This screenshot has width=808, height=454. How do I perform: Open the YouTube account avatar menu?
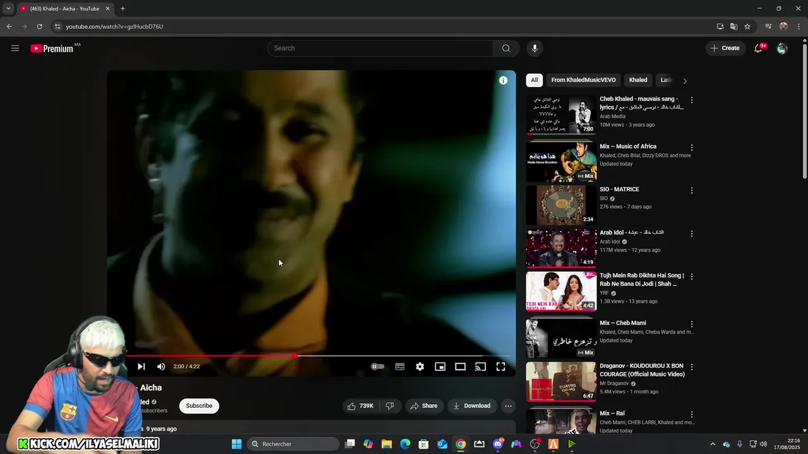[x=782, y=49]
